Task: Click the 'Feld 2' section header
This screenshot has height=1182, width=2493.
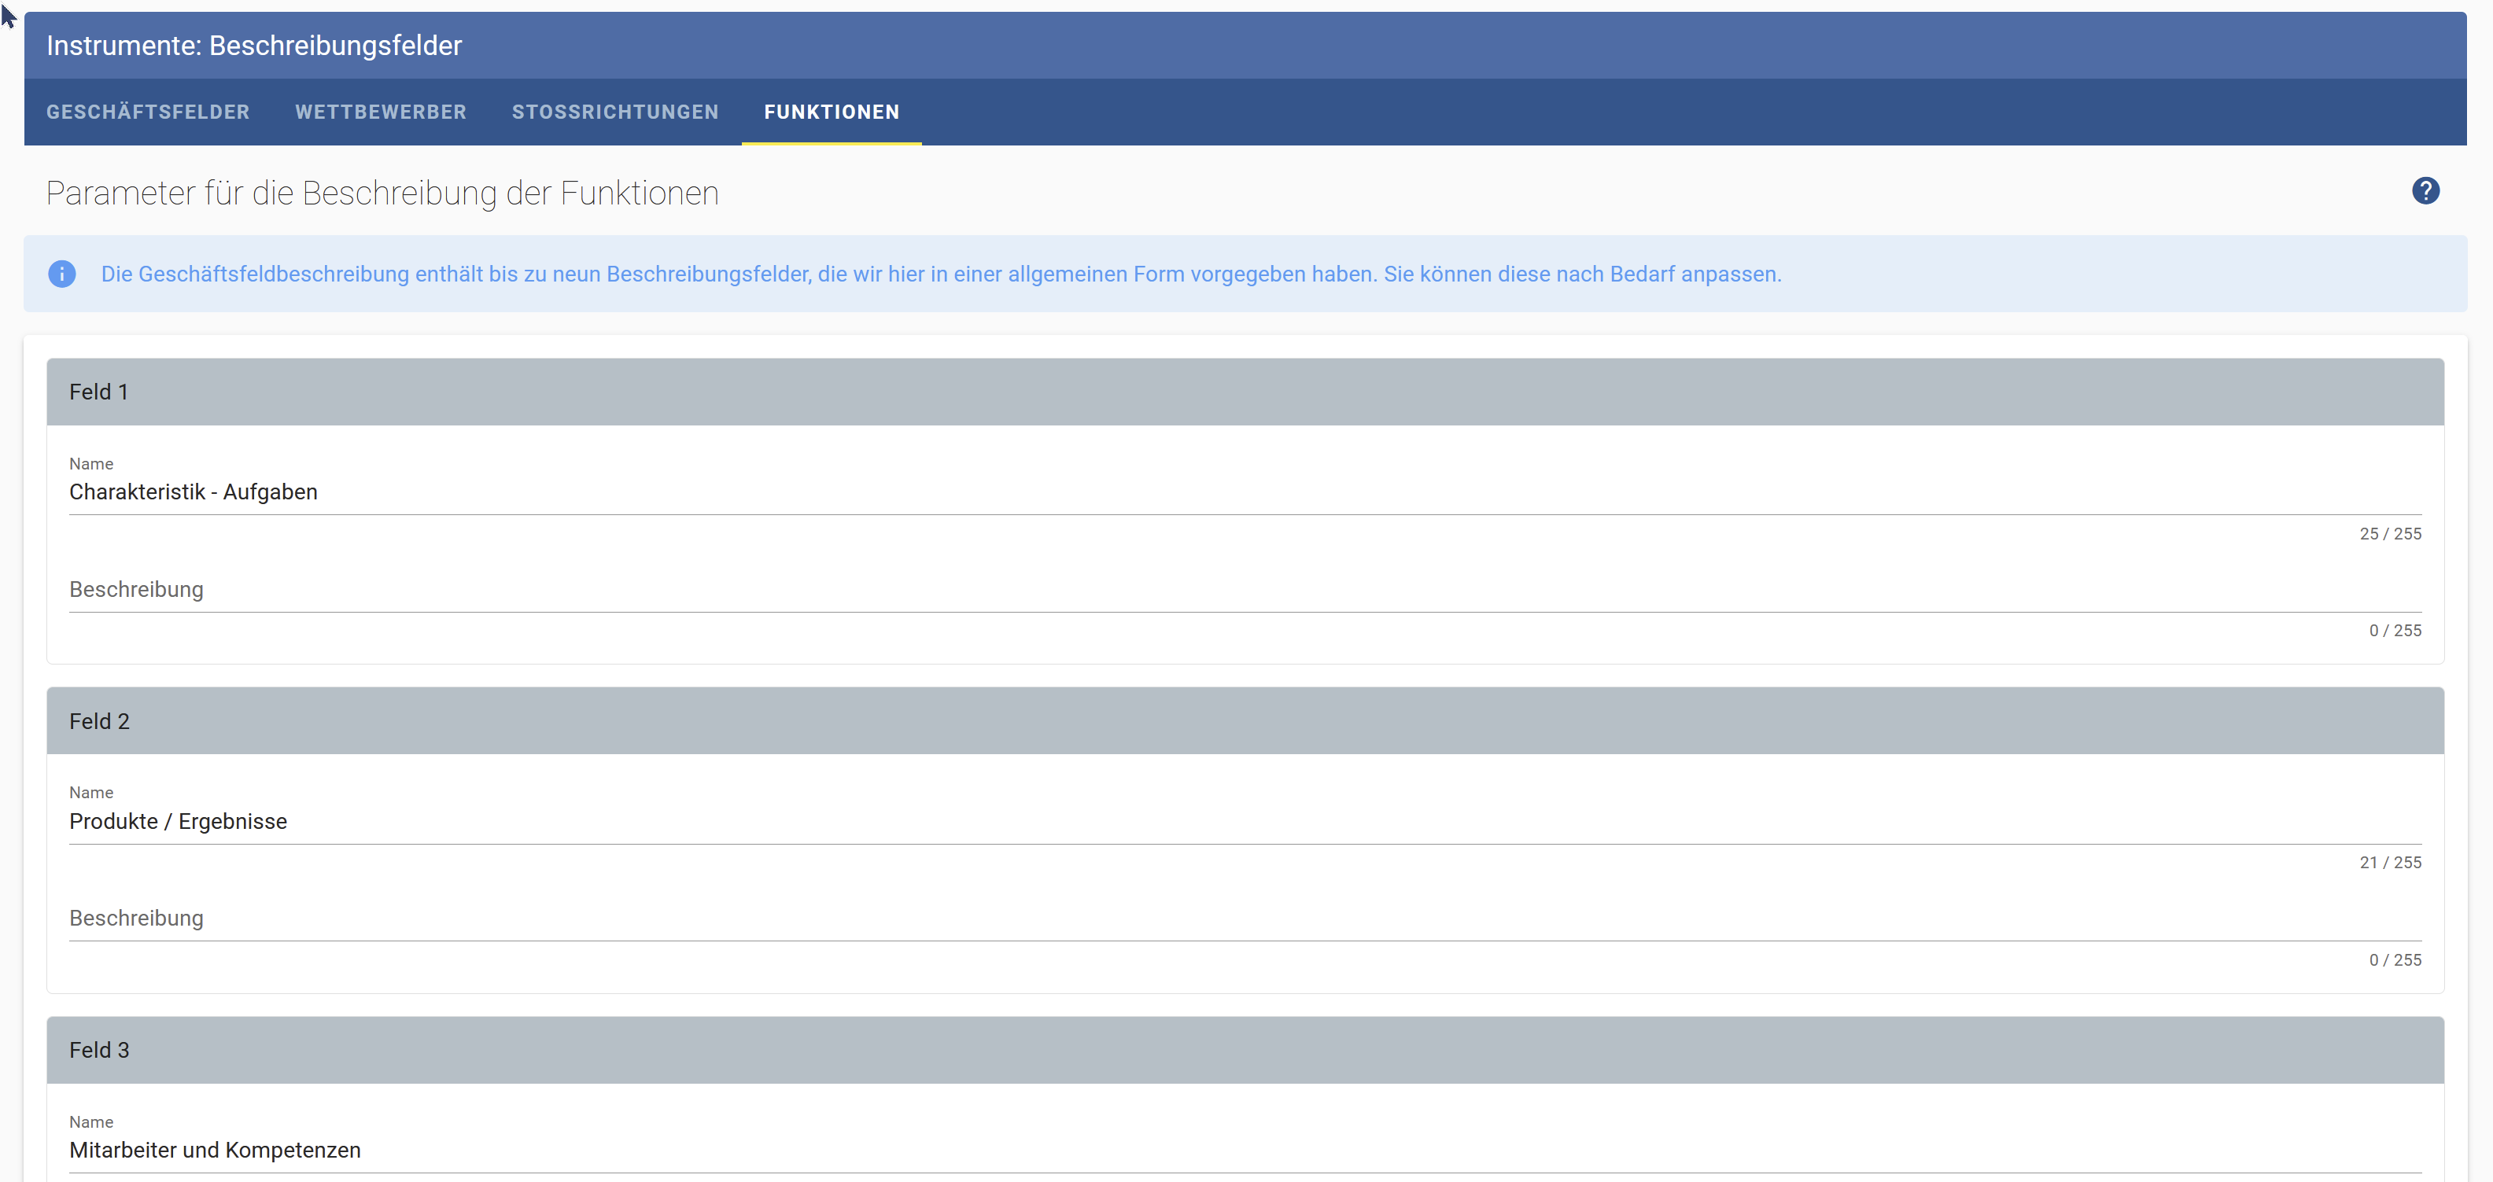Action: tap(1245, 722)
